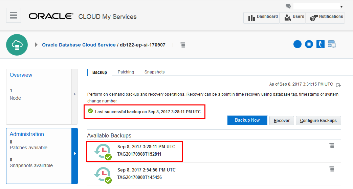Open the Oracle Database Cloud Service link

coord(79,45)
